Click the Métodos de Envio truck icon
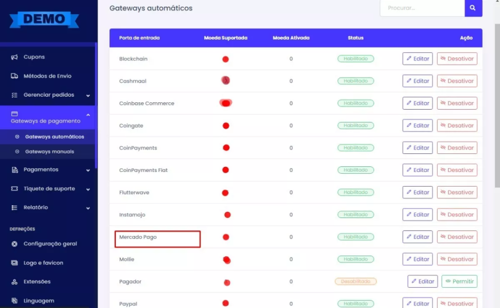Screen dimensions: 500x308 coord(15,76)
